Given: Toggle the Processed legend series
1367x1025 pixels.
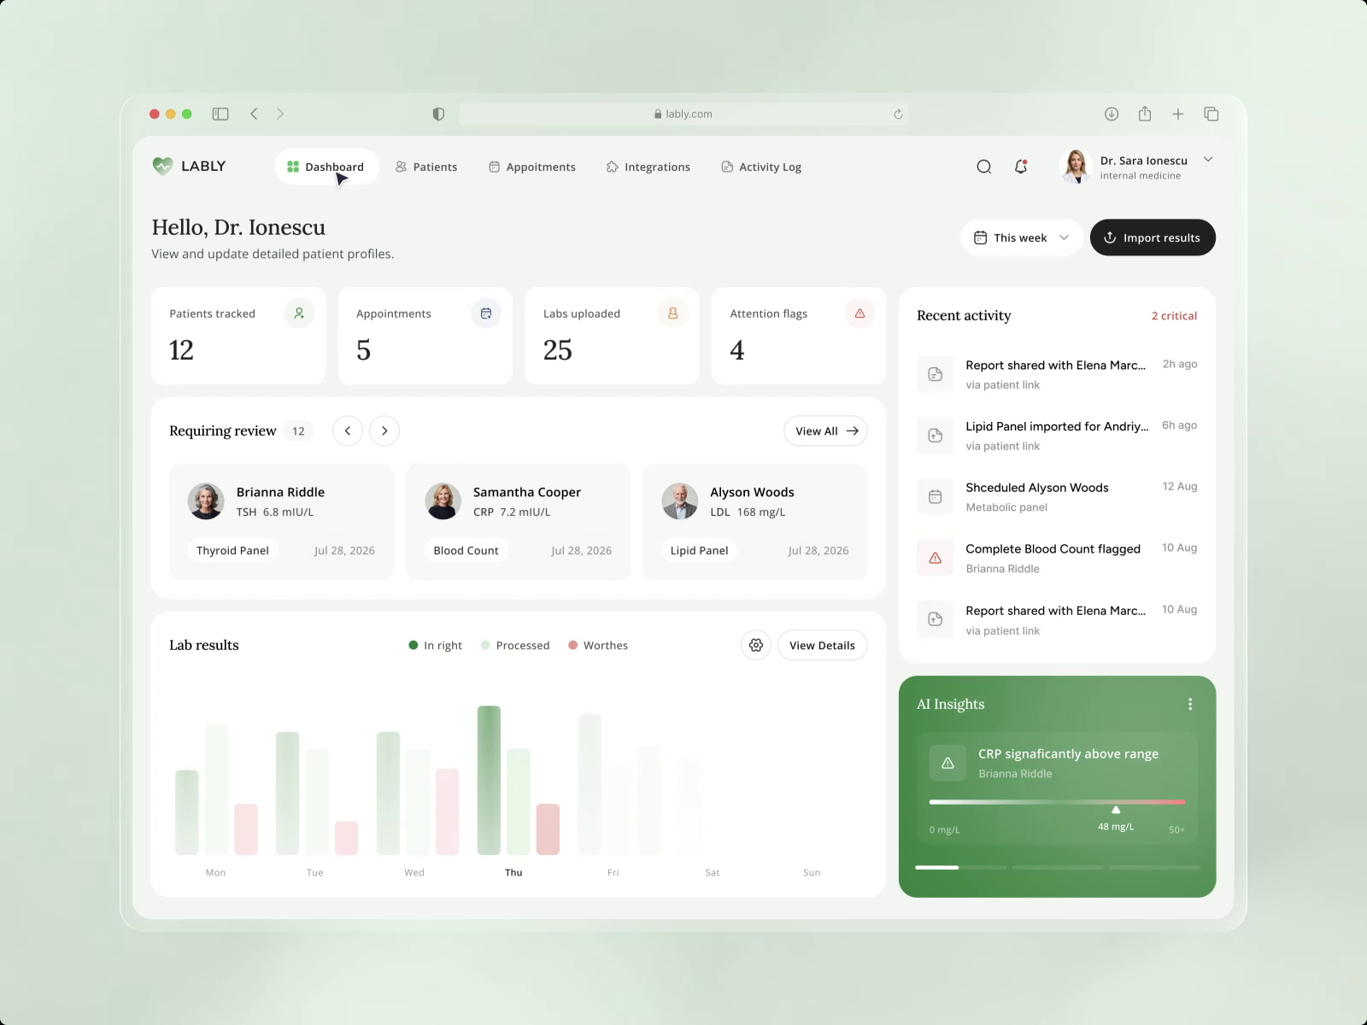Looking at the screenshot, I should (515, 645).
